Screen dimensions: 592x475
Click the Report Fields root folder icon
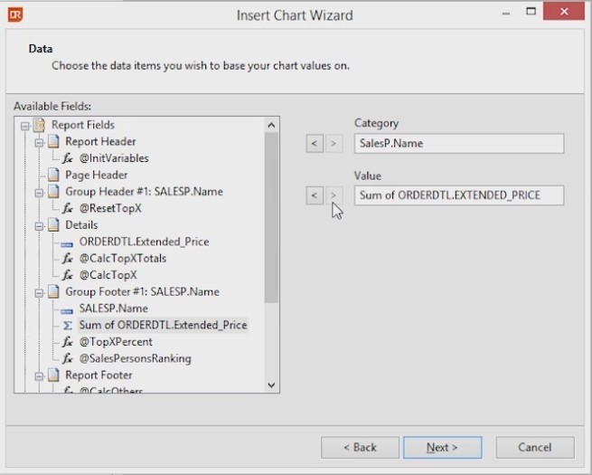[x=40, y=125]
